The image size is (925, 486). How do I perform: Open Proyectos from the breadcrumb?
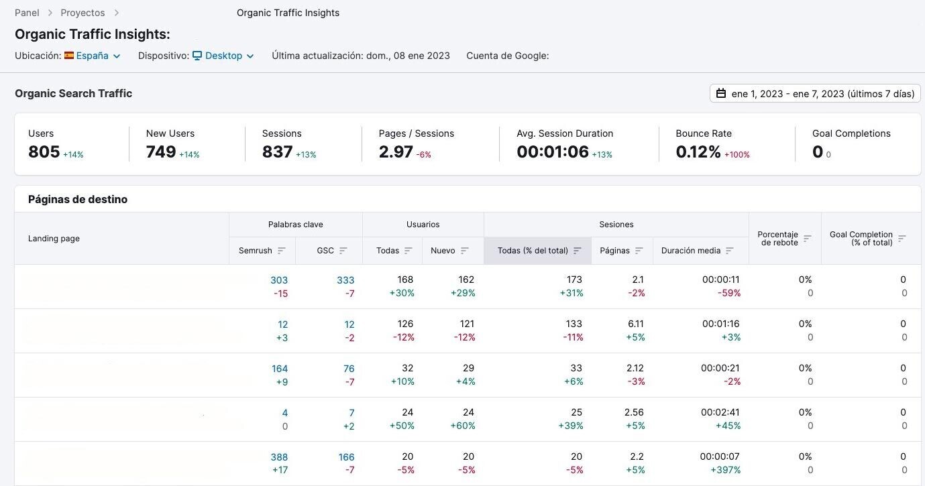[83, 12]
